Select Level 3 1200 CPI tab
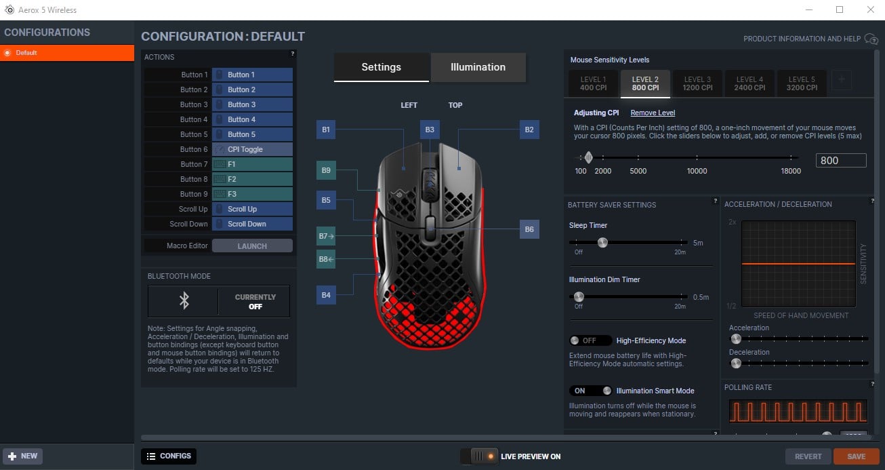 697,83
